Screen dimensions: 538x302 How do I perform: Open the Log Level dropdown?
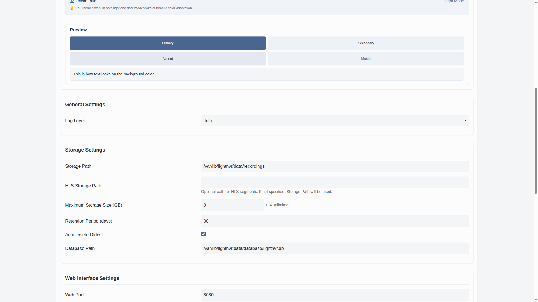pyautogui.click(x=335, y=121)
